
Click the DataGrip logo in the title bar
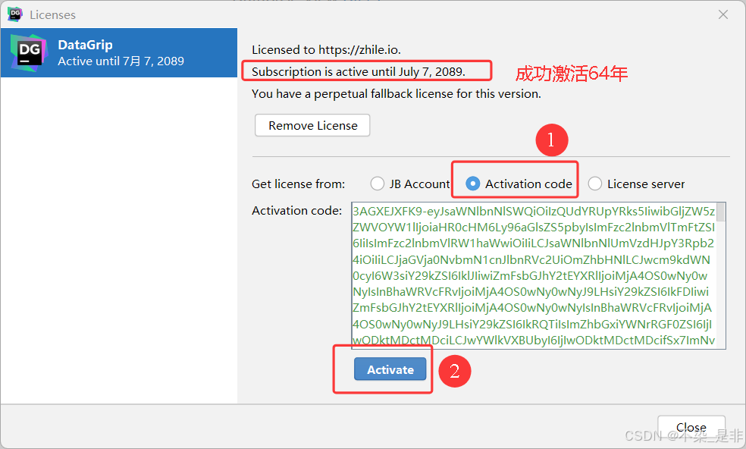click(x=14, y=14)
